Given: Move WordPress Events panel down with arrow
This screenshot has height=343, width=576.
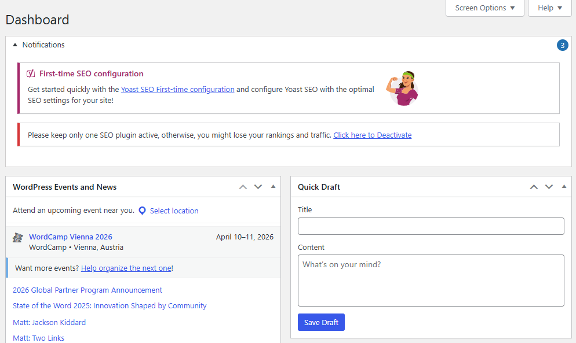Looking at the screenshot, I should [x=257, y=186].
